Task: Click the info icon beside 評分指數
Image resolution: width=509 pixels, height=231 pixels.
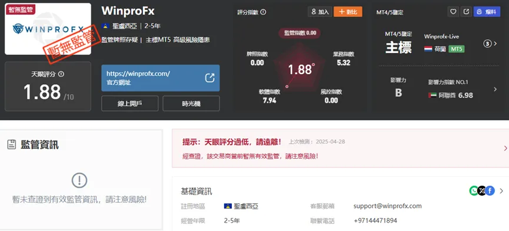Action: [263, 12]
